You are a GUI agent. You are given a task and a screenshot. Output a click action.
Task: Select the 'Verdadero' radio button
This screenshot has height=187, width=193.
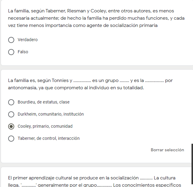click(11, 40)
